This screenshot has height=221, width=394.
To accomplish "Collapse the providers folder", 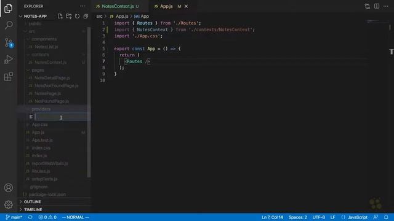I will click(x=41, y=109).
